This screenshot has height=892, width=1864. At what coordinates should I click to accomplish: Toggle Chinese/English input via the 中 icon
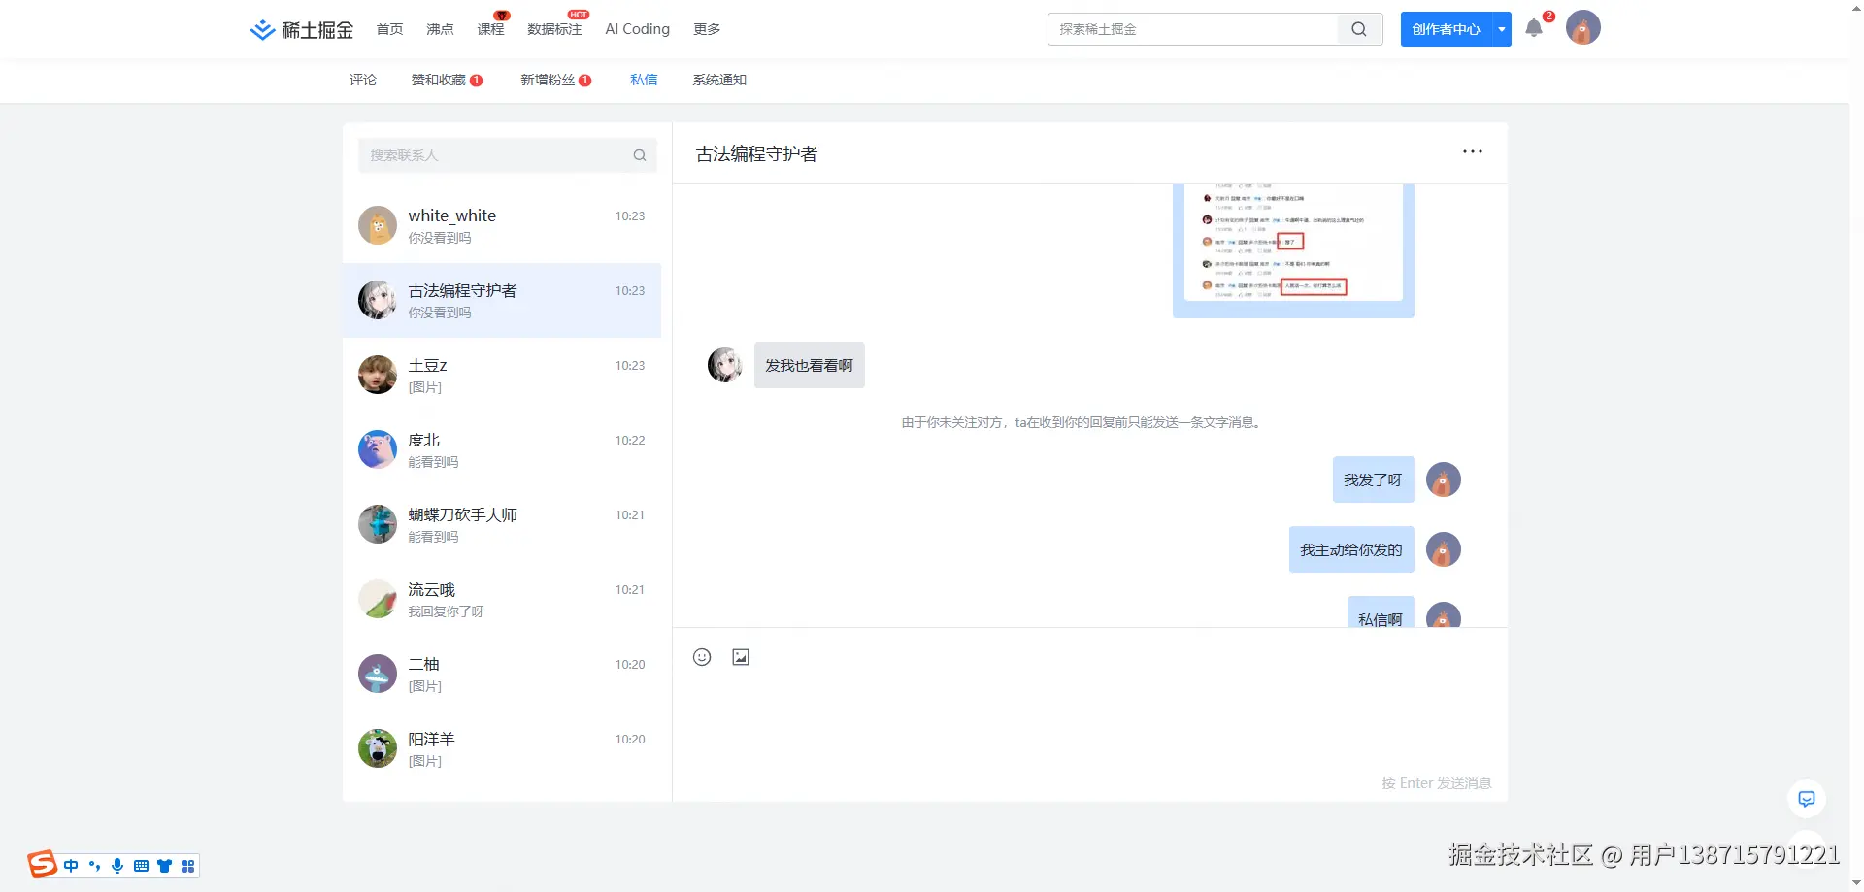[70, 865]
